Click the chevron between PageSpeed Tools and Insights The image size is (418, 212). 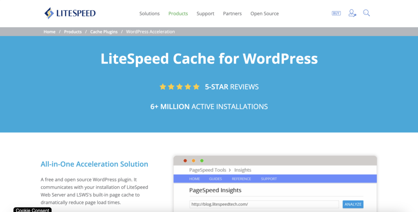coord(230,170)
